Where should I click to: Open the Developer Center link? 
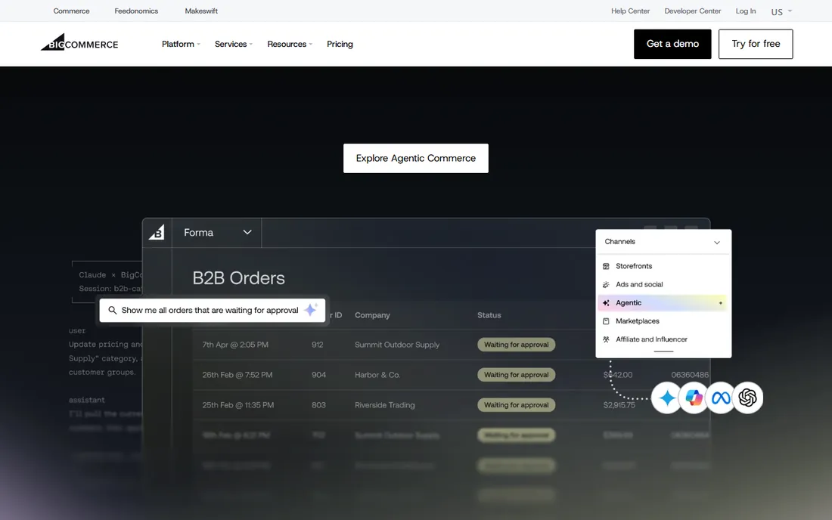click(x=692, y=11)
